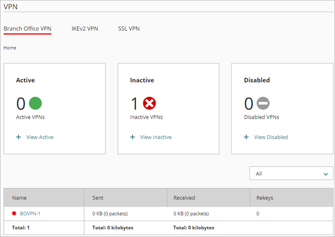The width and height of the screenshot is (335, 237).
Task: Switch to the IKEv2 VPN tab
Action: 85,28
